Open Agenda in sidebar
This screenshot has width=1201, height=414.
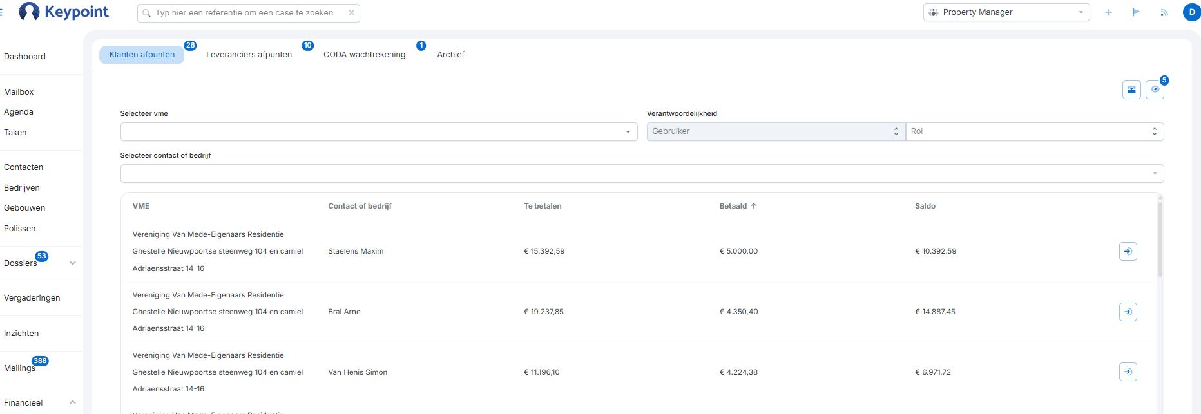pyautogui.click(x=19, y=112)
